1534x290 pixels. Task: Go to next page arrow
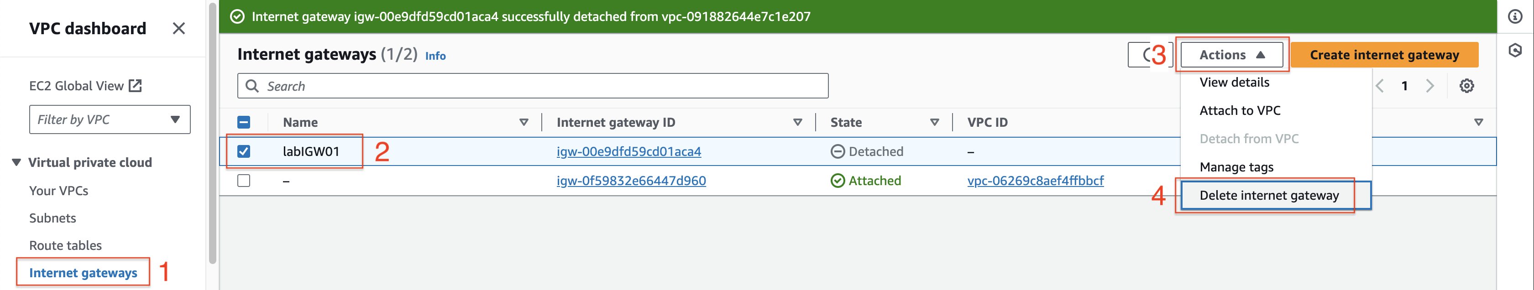(1429, 86)
